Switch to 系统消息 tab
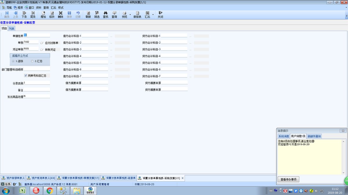 (283, 136)
